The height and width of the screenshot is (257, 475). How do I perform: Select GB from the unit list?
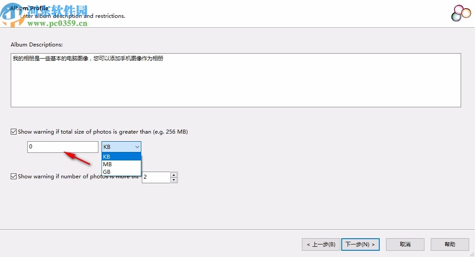point(121,172)
